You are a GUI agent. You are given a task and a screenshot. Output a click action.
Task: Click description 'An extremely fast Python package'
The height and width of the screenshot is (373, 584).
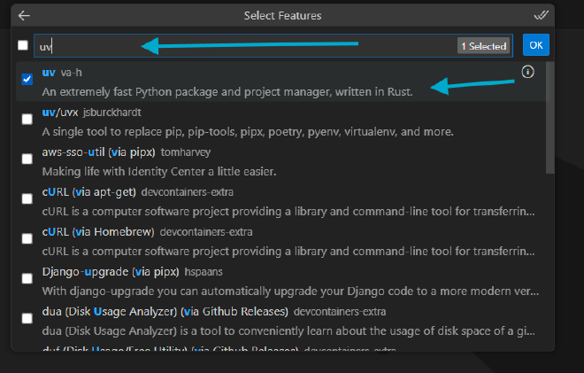click(x=227, y=92)
